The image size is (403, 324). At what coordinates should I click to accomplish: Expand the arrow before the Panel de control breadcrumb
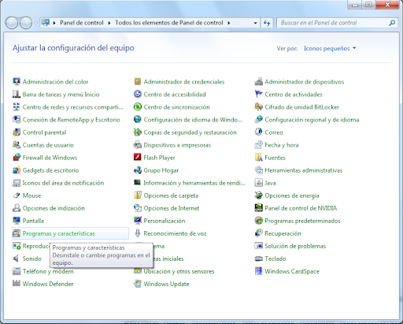coord(54,23)
